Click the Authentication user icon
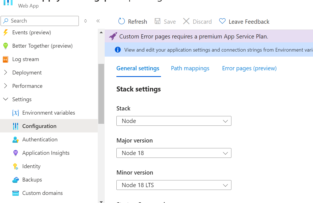Viewport: 313px width, 203px height. [16, 140]
